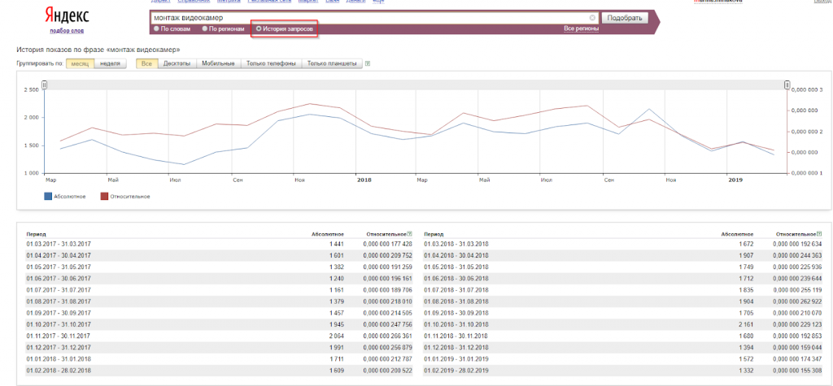833x386 pixels.
Task: Click the Yandex logo
Action: 67,16
